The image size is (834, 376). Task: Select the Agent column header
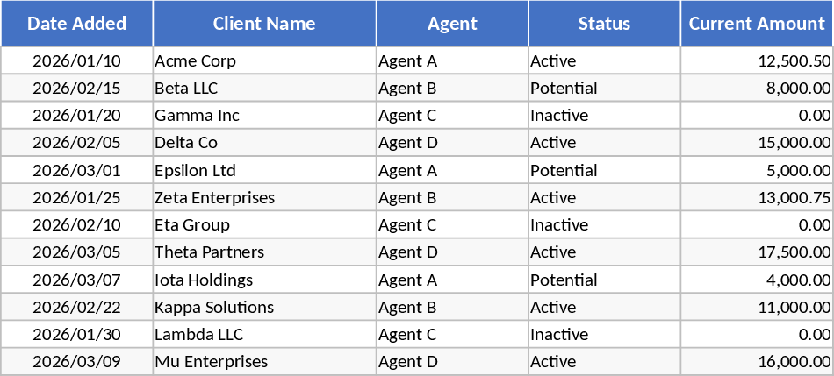pyautogui.click(x=452, y=24)
